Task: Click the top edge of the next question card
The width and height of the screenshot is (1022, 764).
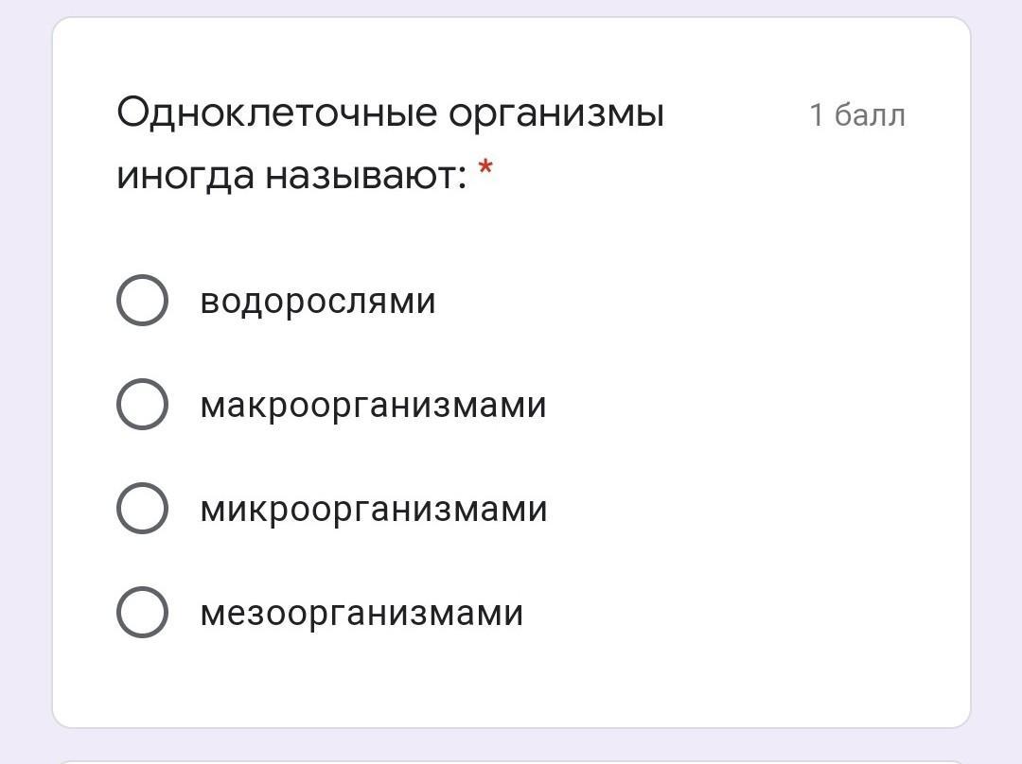Action: (x=511, y=760)
